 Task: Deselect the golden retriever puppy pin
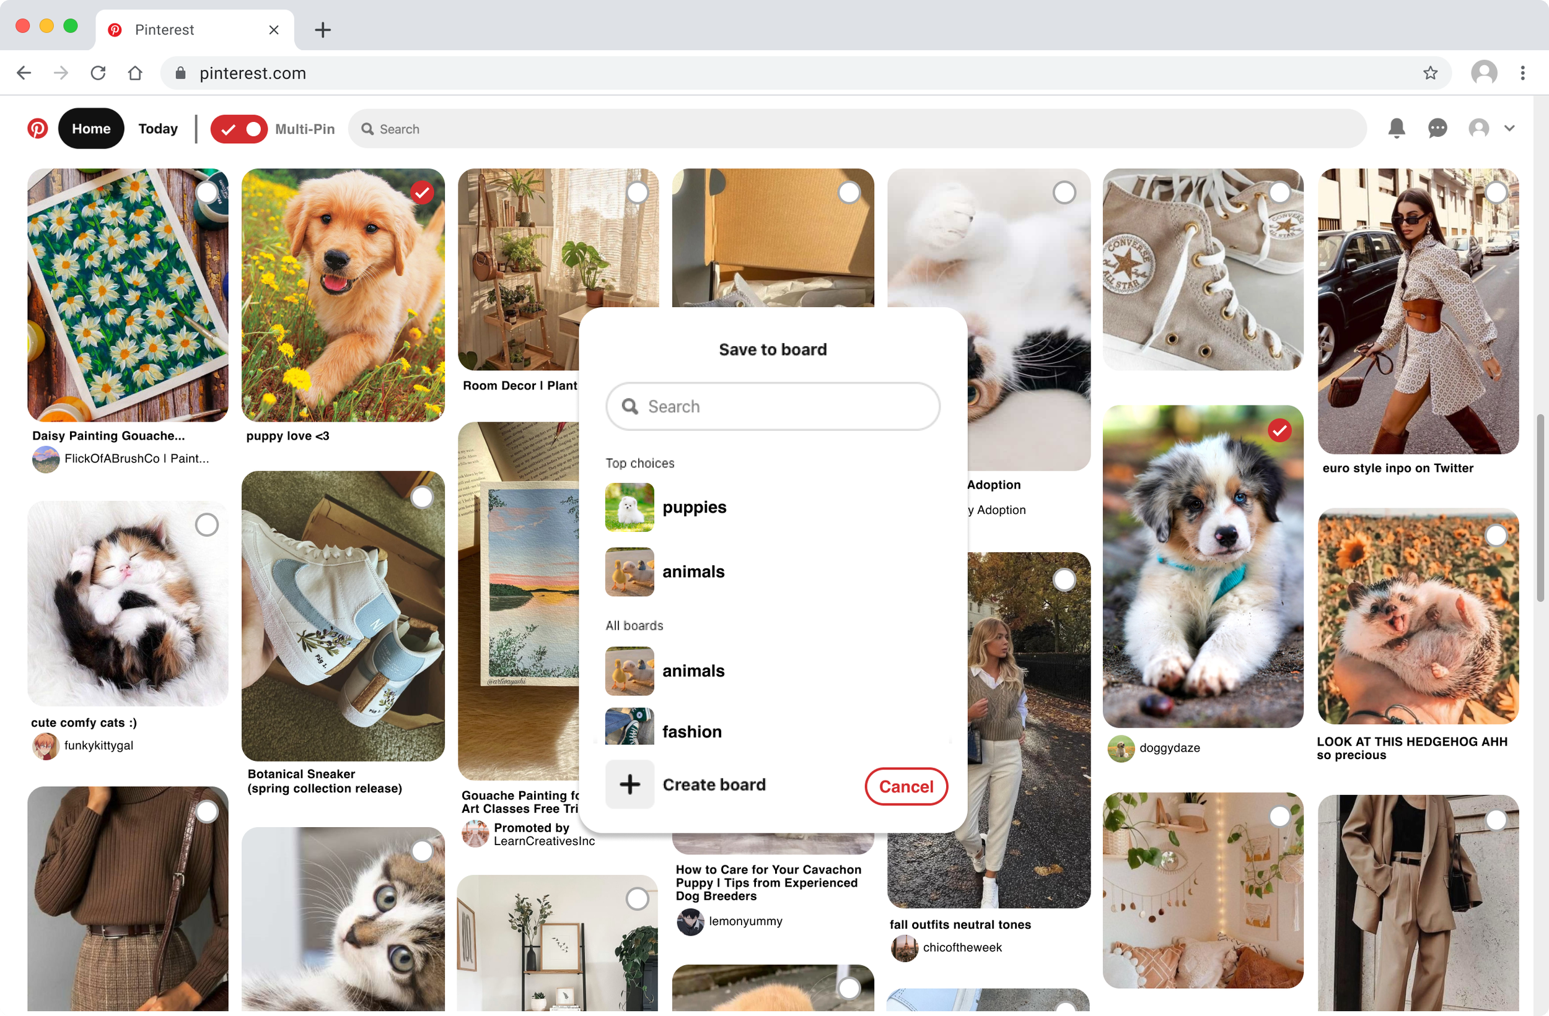423,193
